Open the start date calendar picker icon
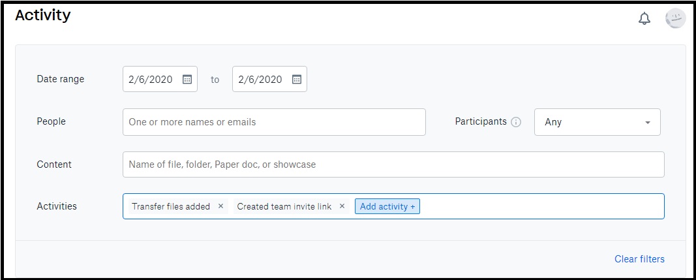Image resolution: width=696 pixels, height=280 pixels. pos(187,80)
